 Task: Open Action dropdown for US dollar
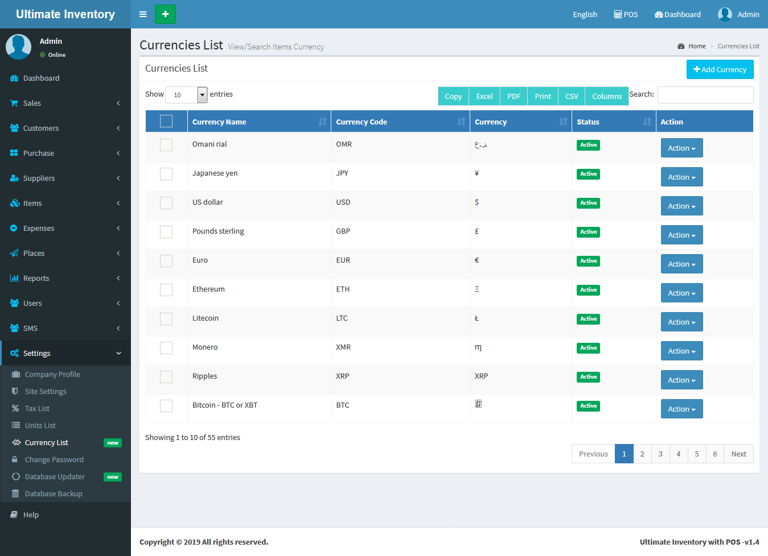tap(681, 206)
